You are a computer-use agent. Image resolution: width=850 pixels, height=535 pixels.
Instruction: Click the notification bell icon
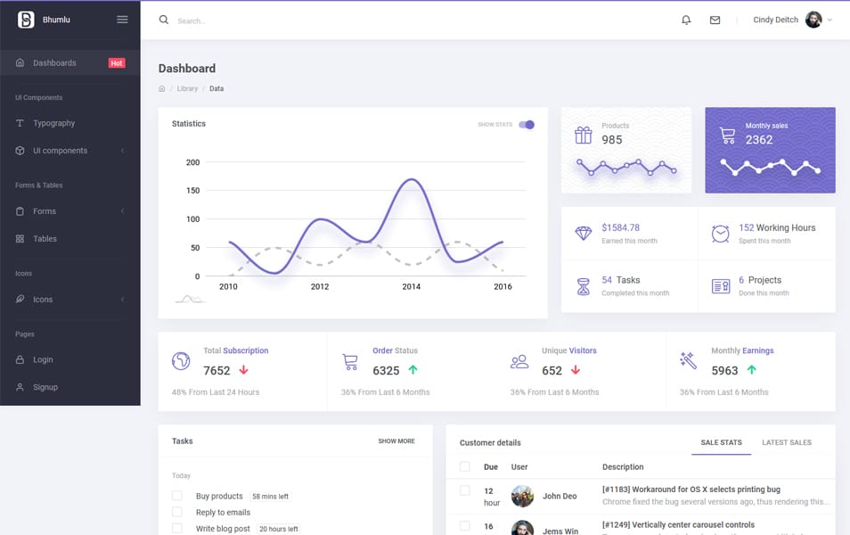686,19
